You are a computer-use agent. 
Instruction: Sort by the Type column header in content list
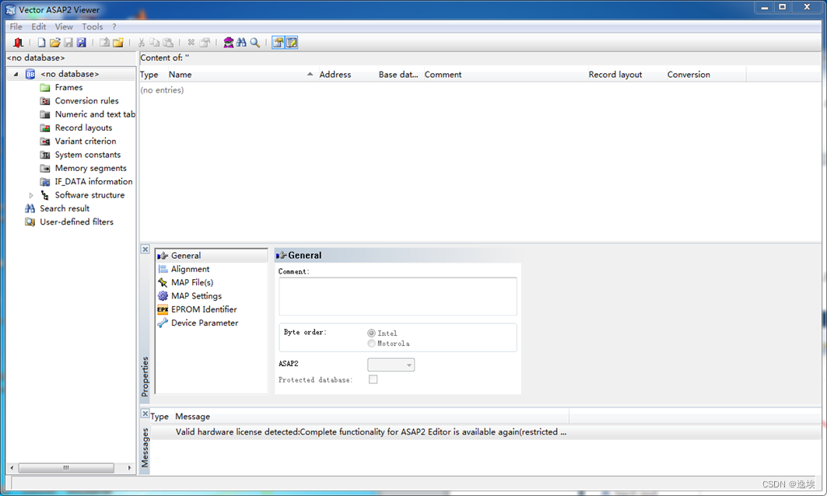coord(153,75)
